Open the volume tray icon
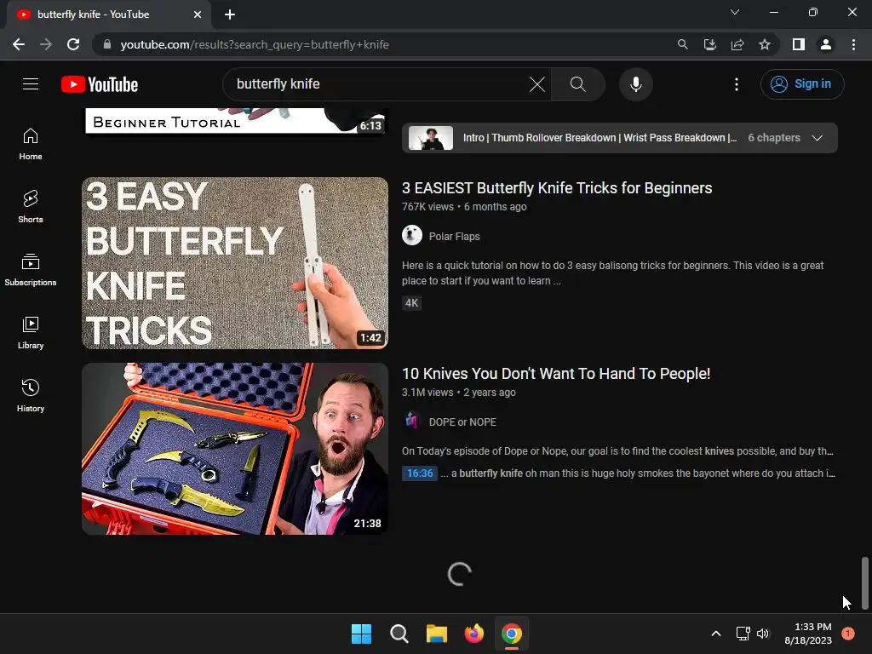The width and height of the screenshot is (872, 654). [x=763, y=634]
